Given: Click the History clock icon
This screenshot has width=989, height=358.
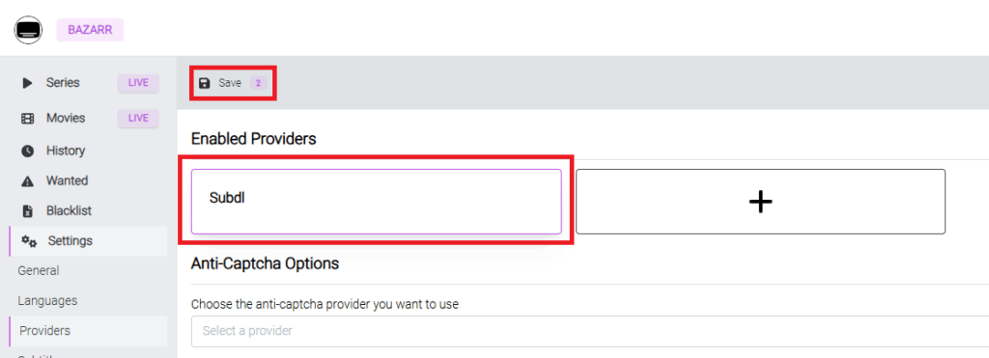Looking at the screenshot, I should click(27, 151).
